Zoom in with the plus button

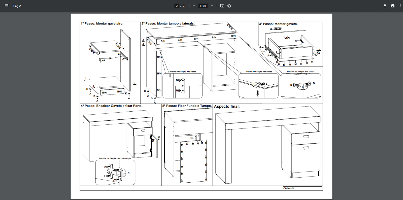click(212, 6)
